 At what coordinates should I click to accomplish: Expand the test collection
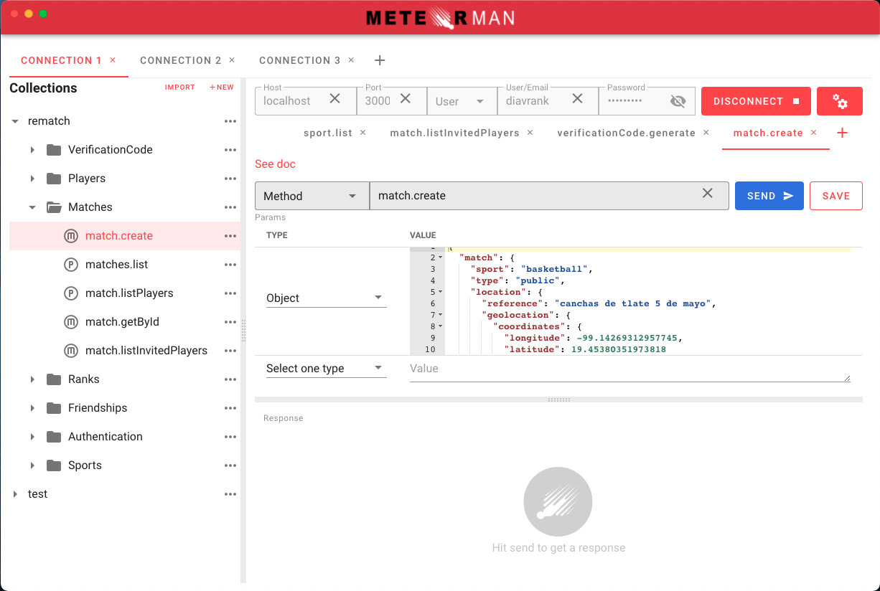(15, 494)
